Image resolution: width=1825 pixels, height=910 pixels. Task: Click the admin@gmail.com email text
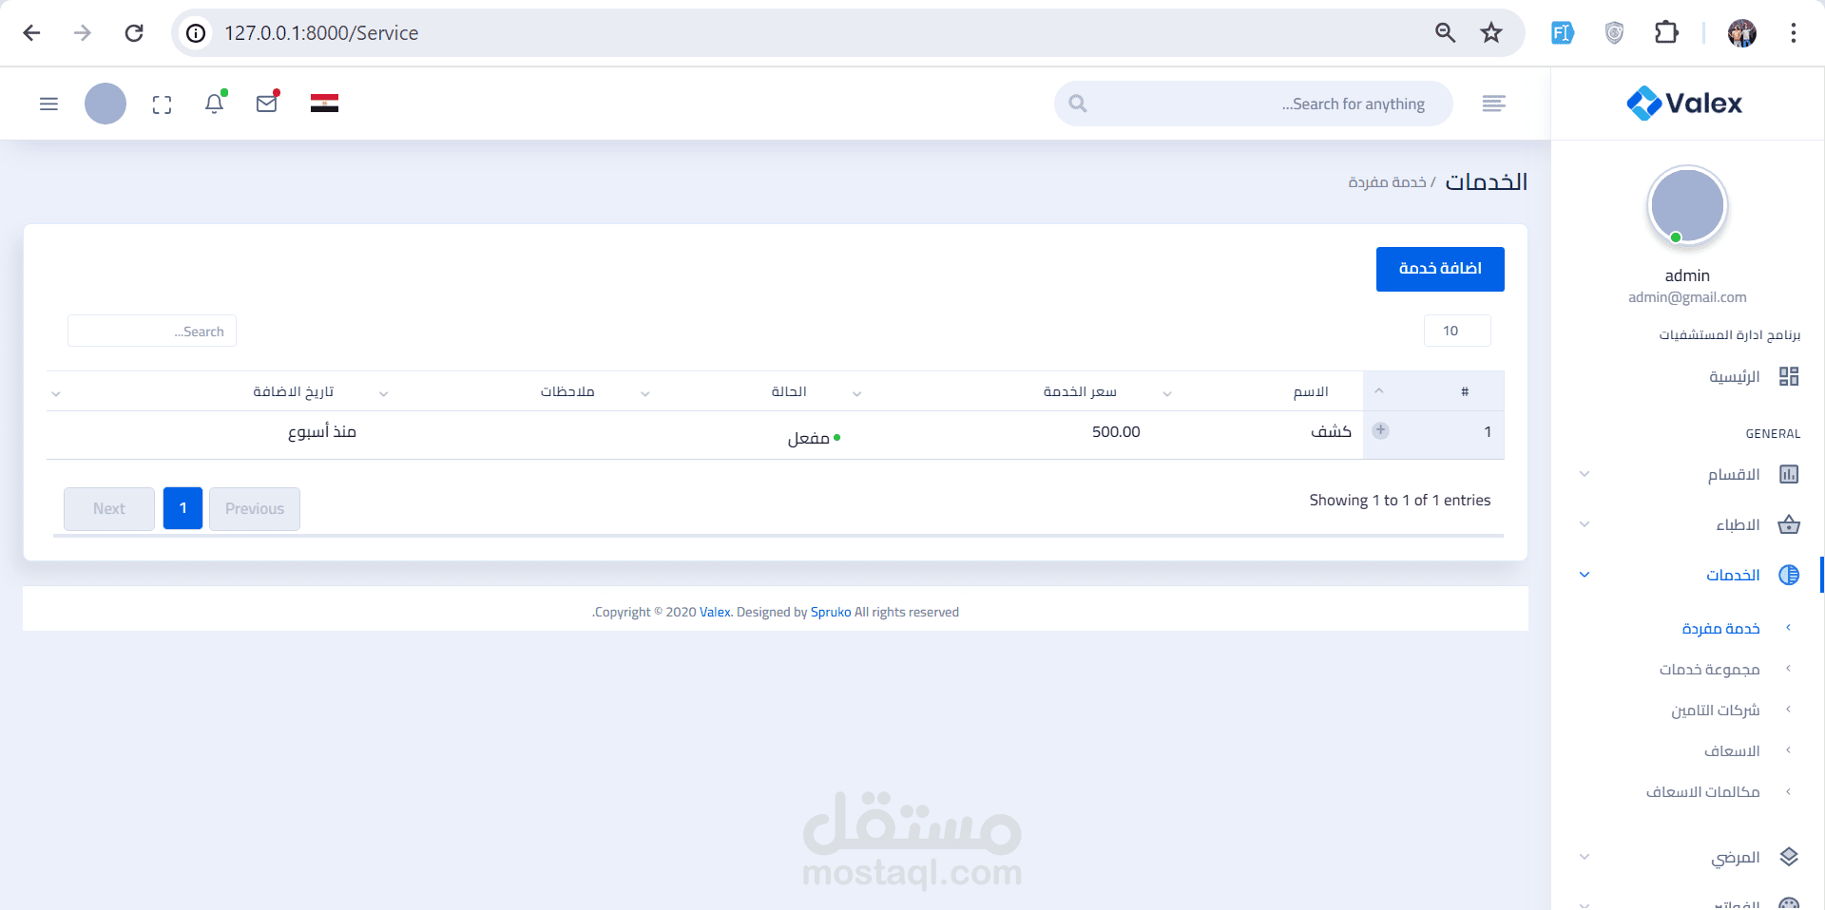[x=1687, y=297]
